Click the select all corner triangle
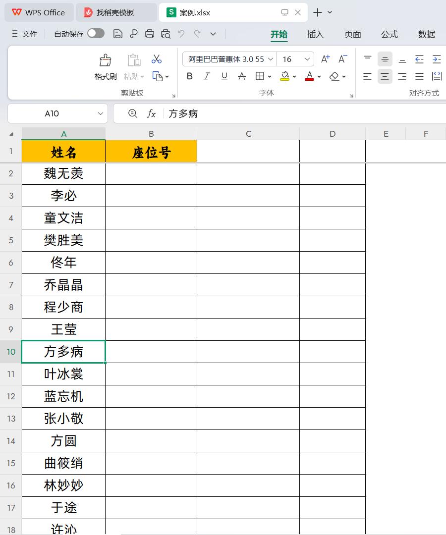 tap(11, 134)
